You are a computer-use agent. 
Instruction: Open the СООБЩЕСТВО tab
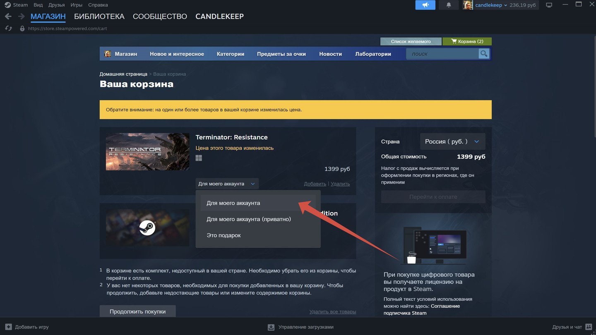point(160,17)
